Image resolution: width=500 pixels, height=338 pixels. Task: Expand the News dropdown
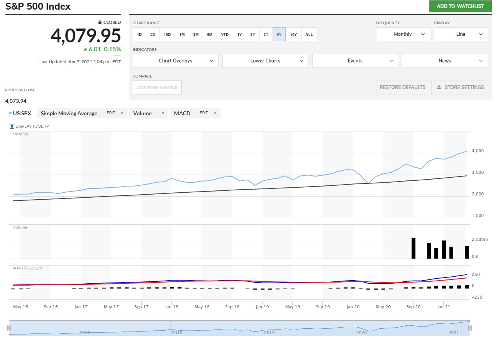[445, 61]
